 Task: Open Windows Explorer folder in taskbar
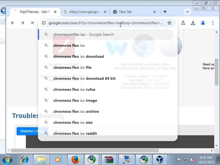(42, 160)
